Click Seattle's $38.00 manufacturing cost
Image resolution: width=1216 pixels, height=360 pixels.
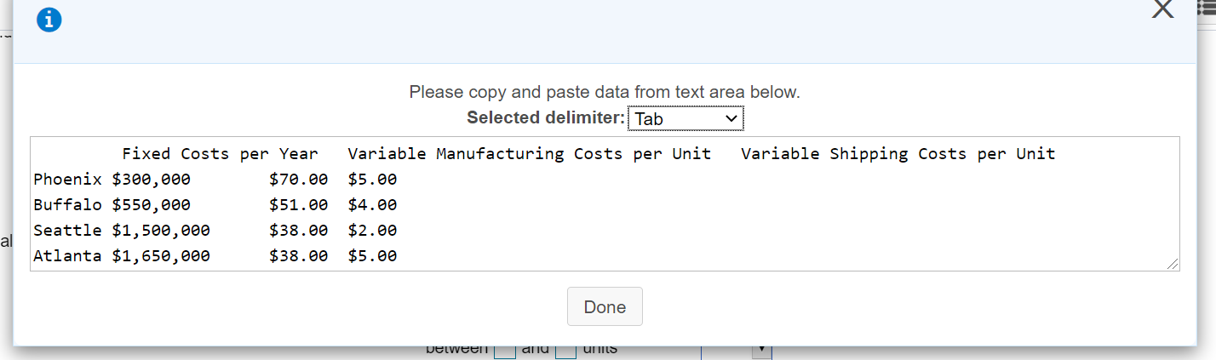click(298, 231)
